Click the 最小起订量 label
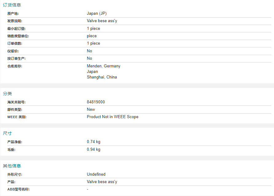 pyautogui.click(x=16, y=29)
